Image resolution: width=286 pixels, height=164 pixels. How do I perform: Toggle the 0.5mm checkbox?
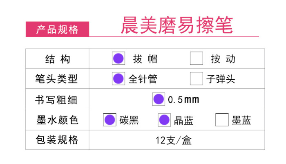click(x=158, y=99)
